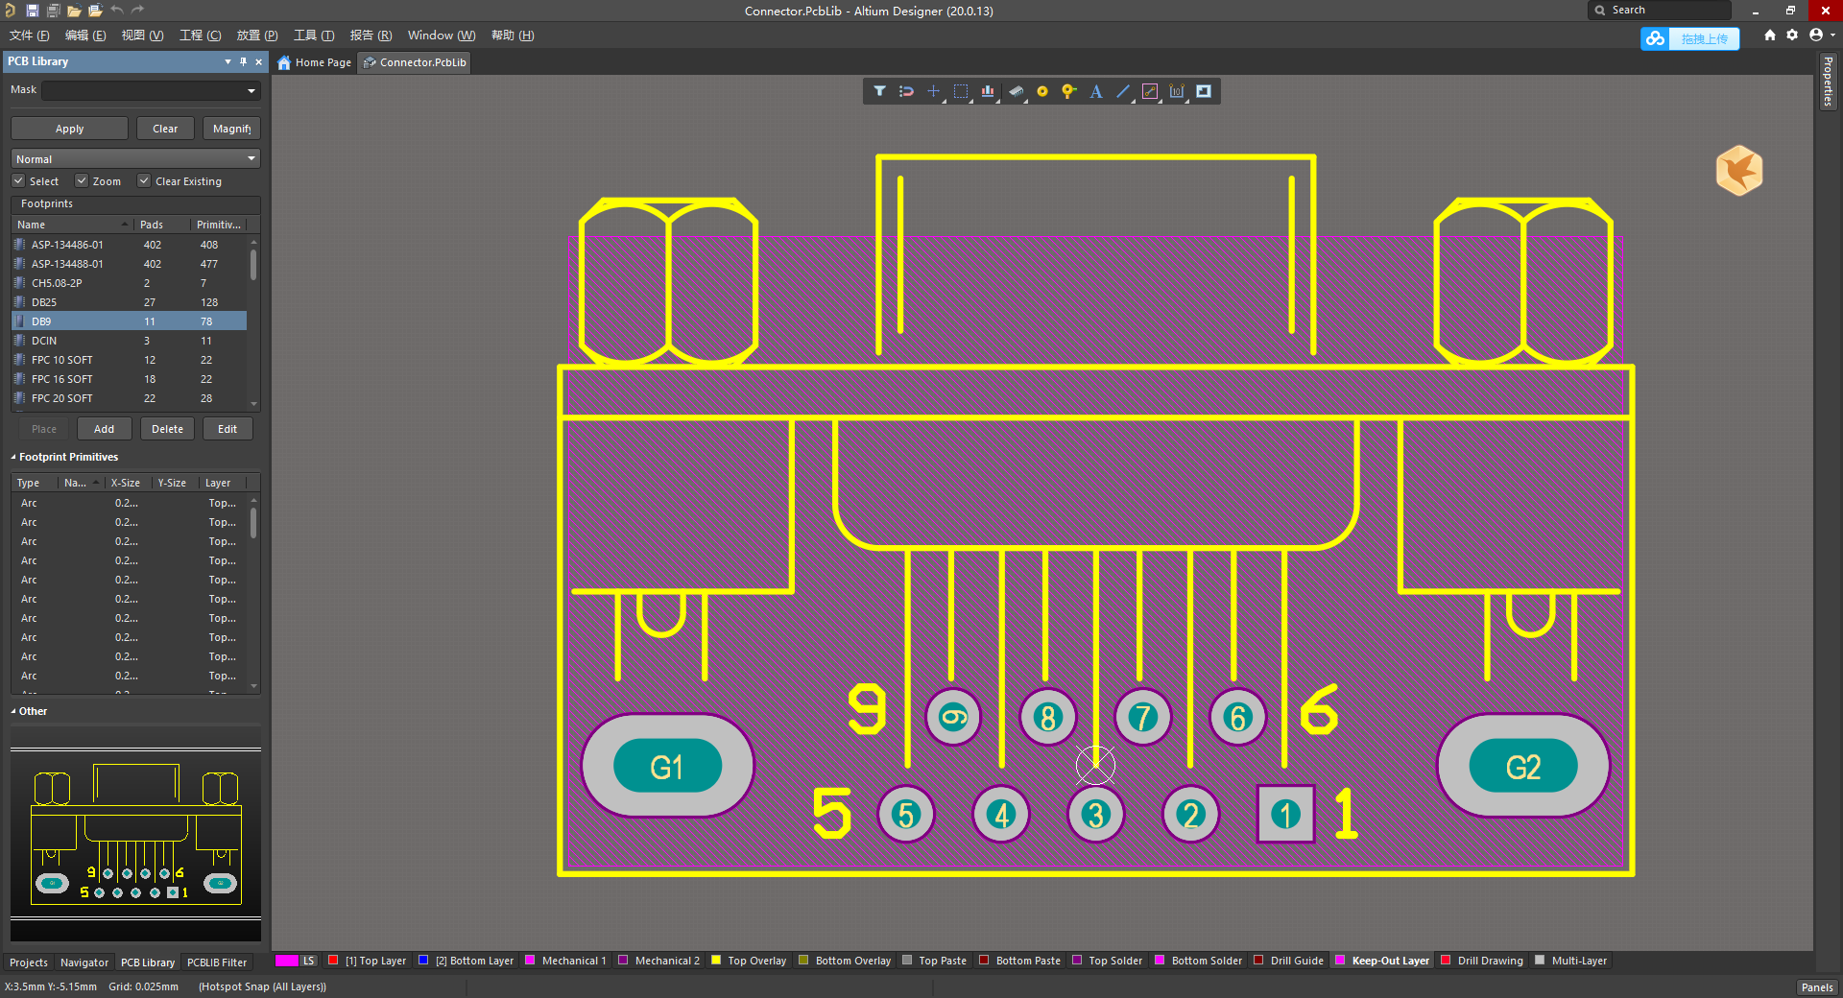Select the place track tool
The image size is (1843, 998).
point(1150,91)
